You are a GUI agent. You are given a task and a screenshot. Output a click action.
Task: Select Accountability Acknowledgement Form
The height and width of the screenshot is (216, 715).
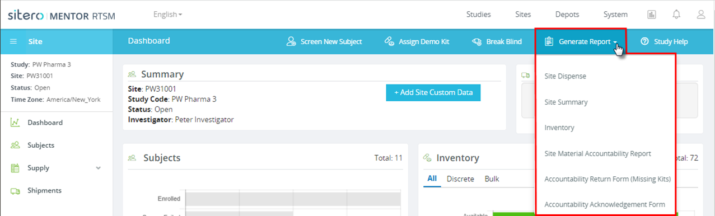coord(605,204)
